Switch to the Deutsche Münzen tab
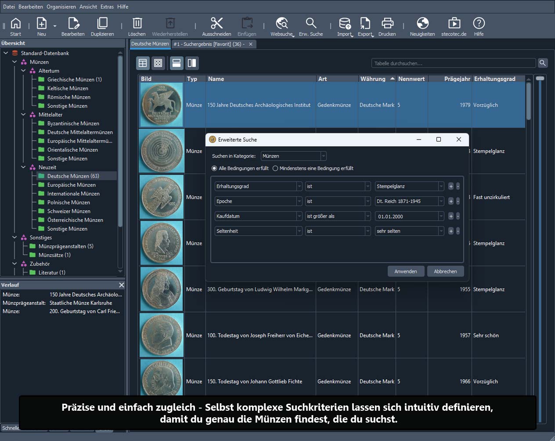This screenshot has height=441, width=555. pyautogui.click(x=150, y=44)
